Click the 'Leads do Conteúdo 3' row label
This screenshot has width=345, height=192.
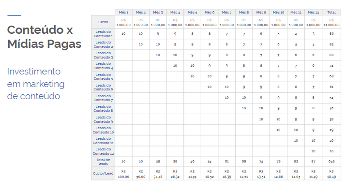[x=103, y=55]
